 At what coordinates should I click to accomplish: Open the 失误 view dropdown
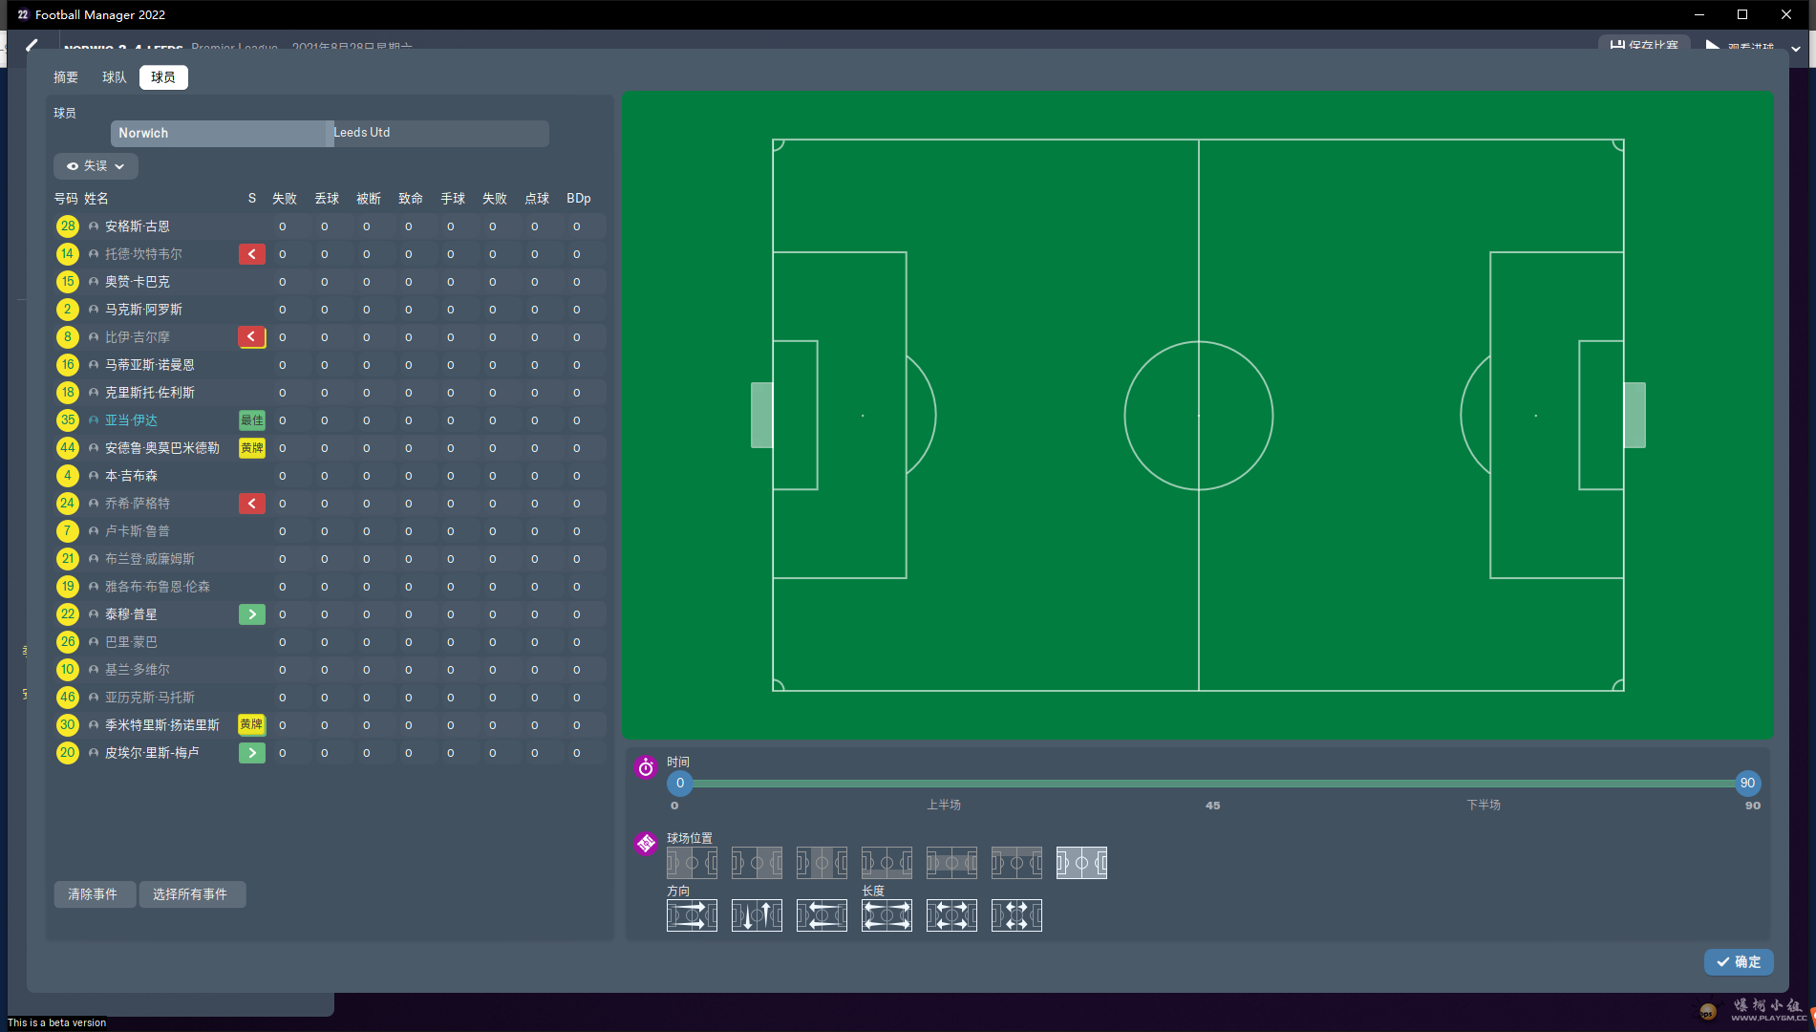coord(96,166)
